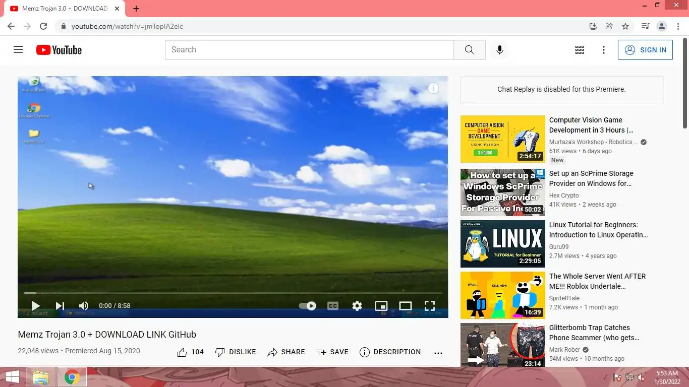This screenshot has width=689, height=387.
Task: Open The Whole Server Went AFTER ME video
Action: click(597, 281)
